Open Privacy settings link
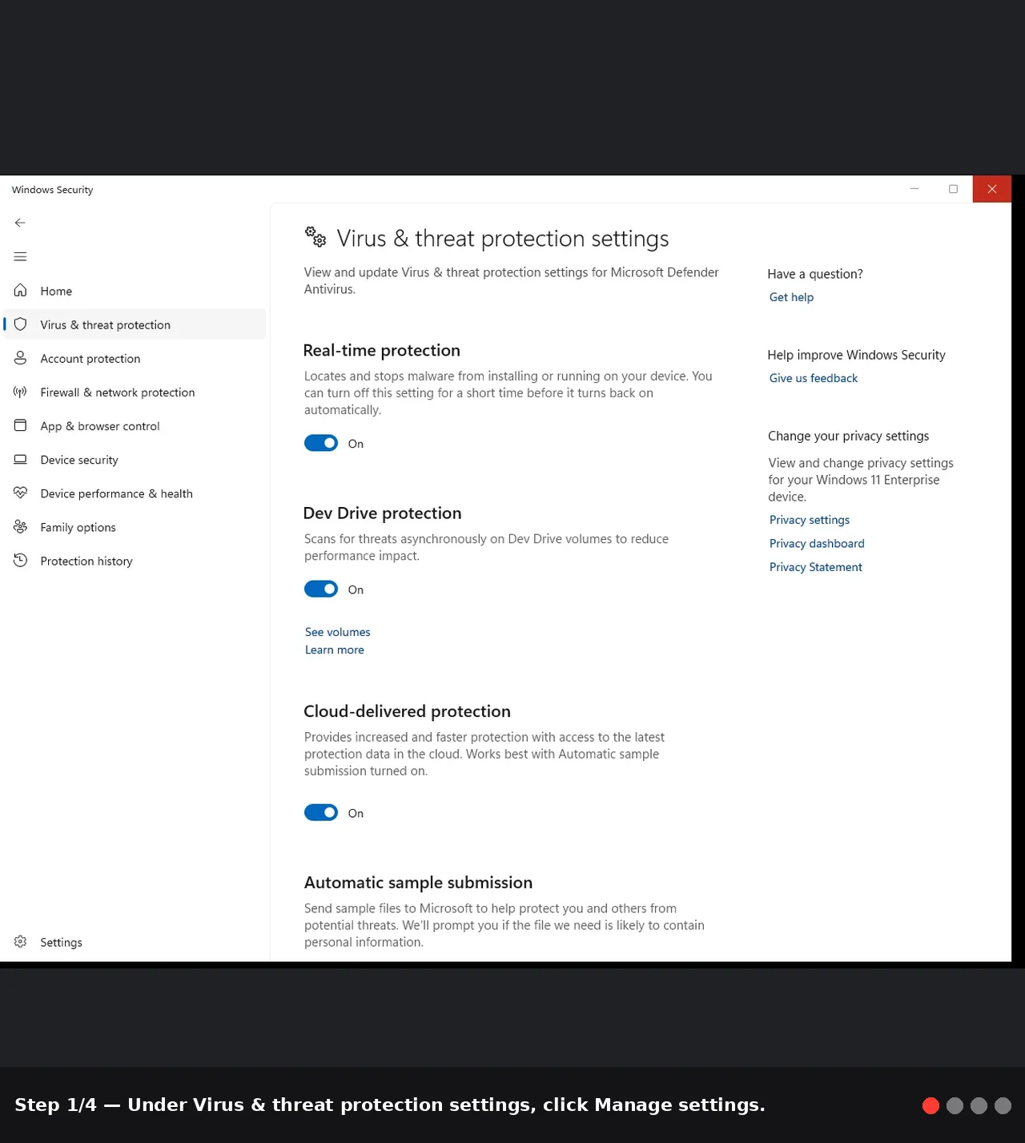 809,520
